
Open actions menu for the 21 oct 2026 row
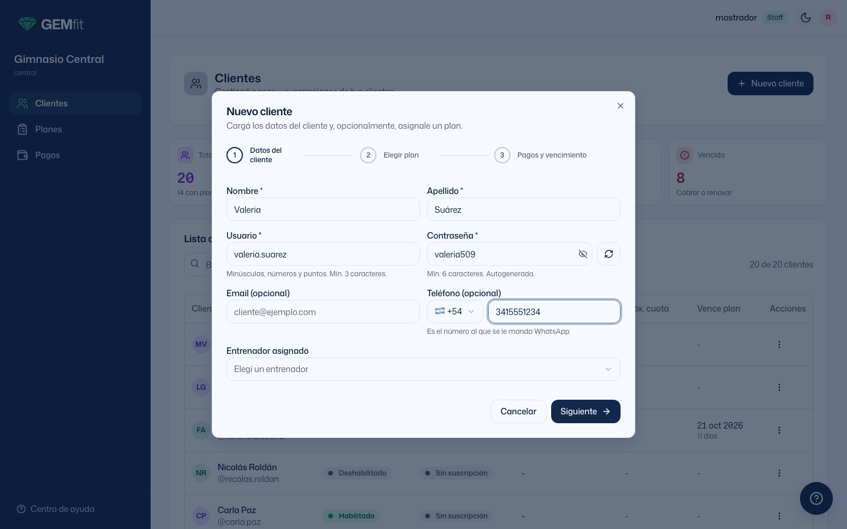click(779, 430)
